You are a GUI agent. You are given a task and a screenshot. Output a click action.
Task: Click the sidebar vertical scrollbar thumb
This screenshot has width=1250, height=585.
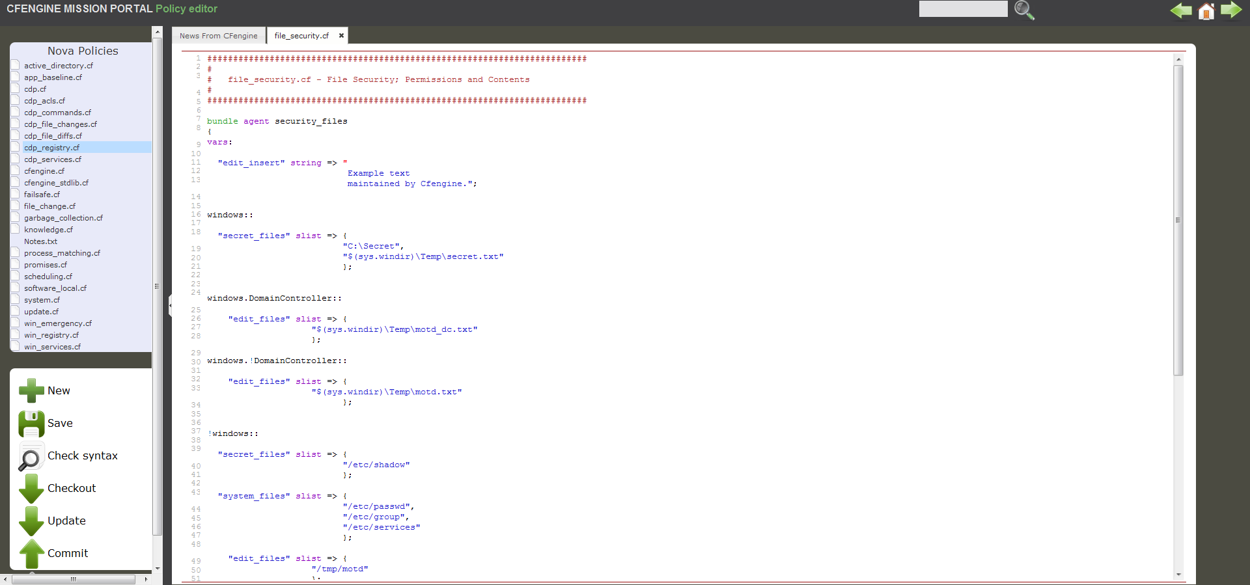tap(157, 286)
